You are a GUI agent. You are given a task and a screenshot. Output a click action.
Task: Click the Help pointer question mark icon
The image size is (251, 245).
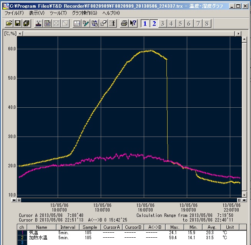coord(133,23)
